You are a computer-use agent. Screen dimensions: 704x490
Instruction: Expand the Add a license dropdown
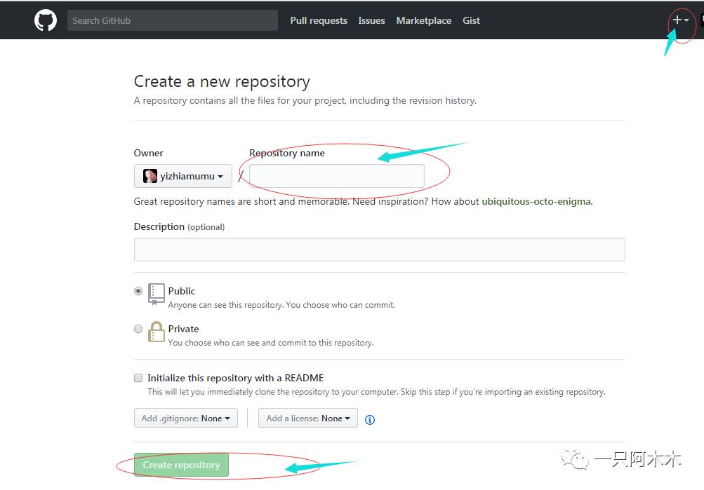click(308, 418)
